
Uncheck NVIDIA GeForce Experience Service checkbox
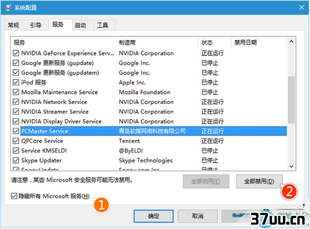coord(16,53)
